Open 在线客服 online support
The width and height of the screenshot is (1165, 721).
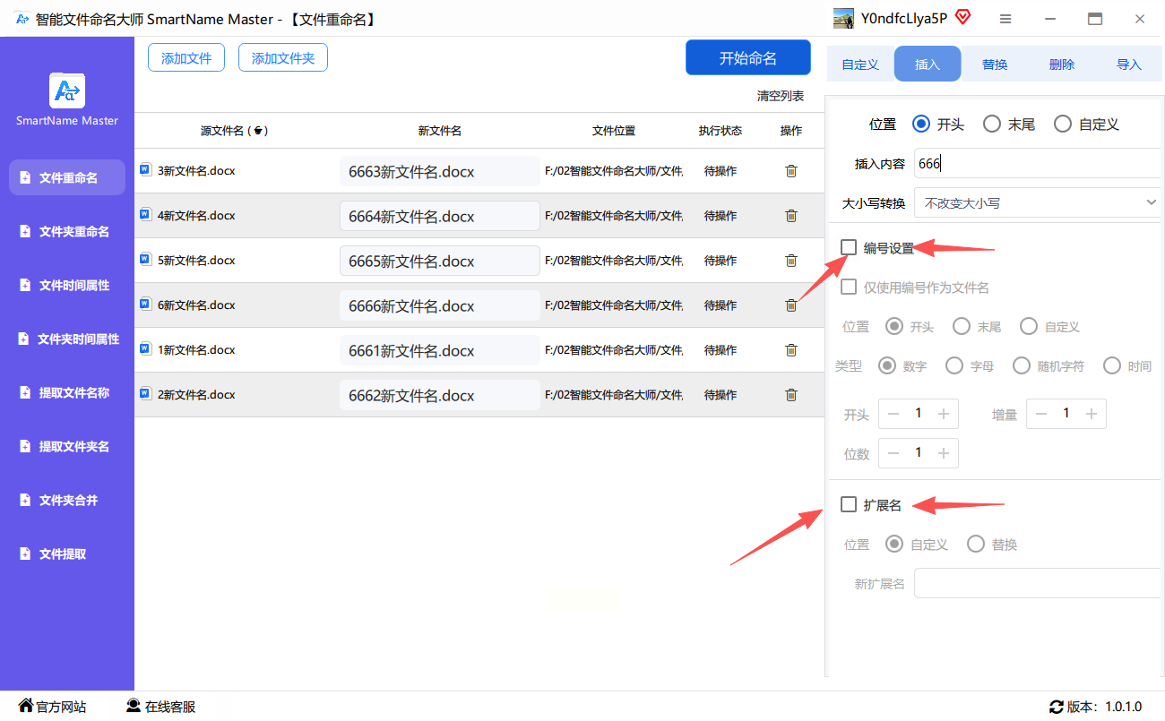pos(160,707)
